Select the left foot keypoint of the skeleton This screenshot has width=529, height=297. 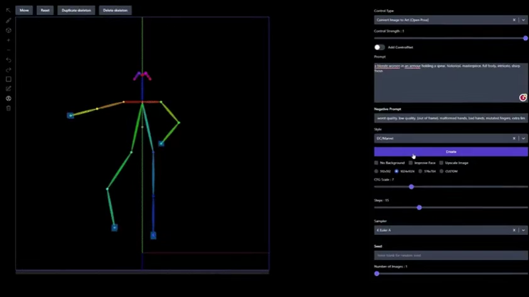[153, 236]
